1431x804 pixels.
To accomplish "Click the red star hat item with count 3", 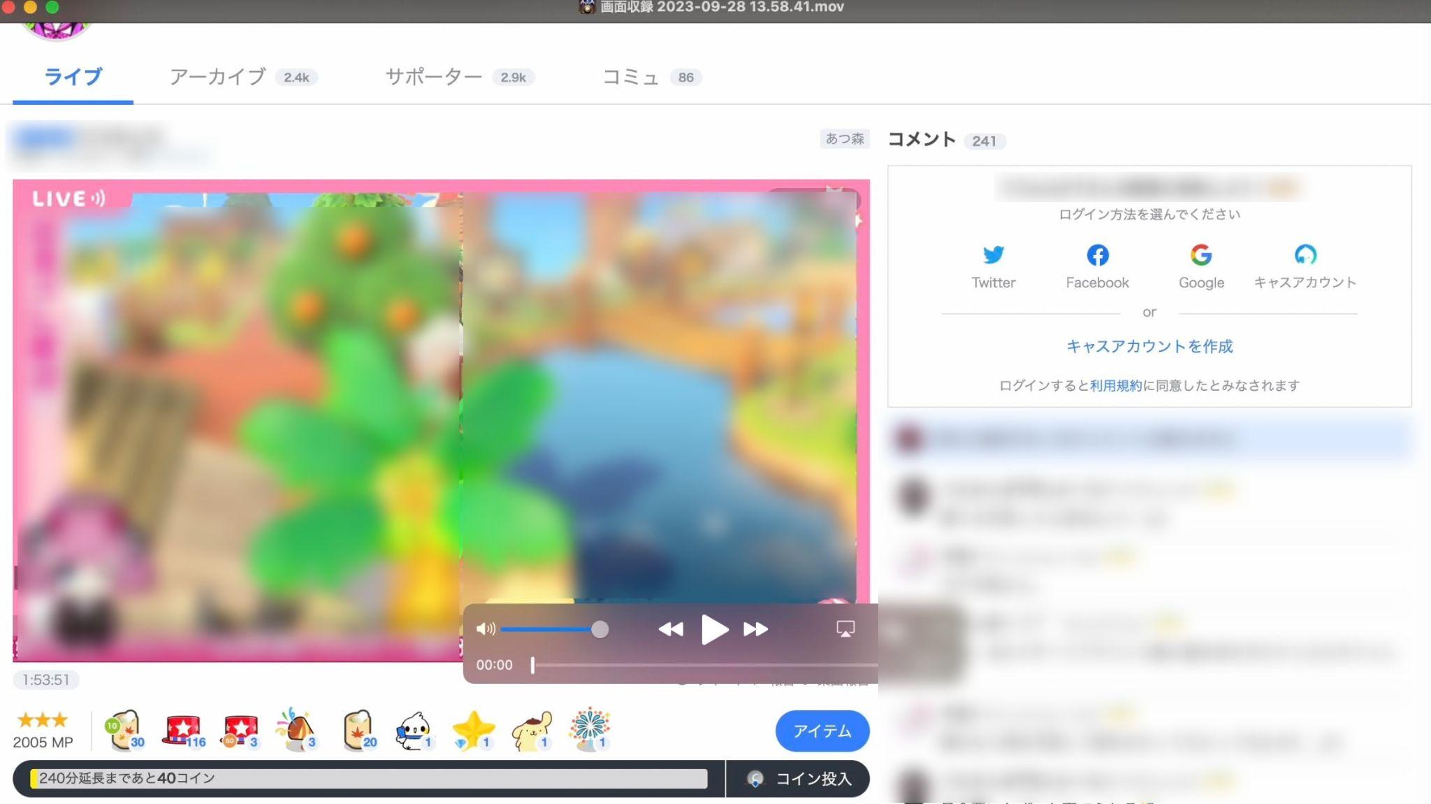I will 240,731.
